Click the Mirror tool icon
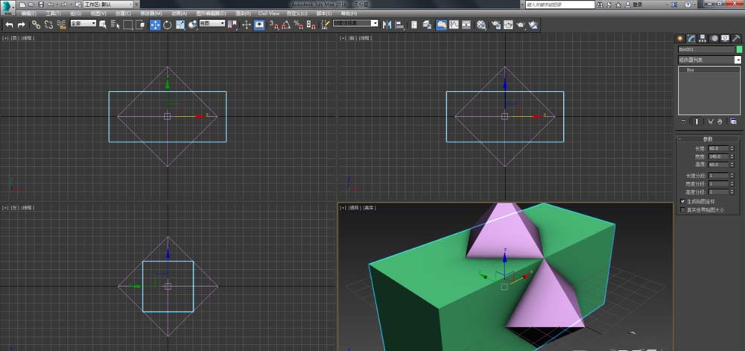The width and height of the screenshot is (745, 351). (x=387, y=25)
